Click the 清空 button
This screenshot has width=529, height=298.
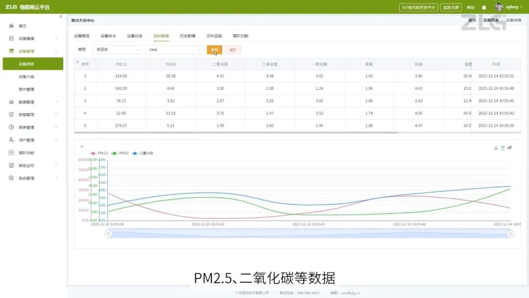click(233, 50)
